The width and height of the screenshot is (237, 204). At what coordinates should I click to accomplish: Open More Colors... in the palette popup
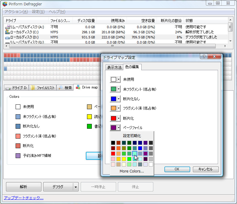point(132,171)
